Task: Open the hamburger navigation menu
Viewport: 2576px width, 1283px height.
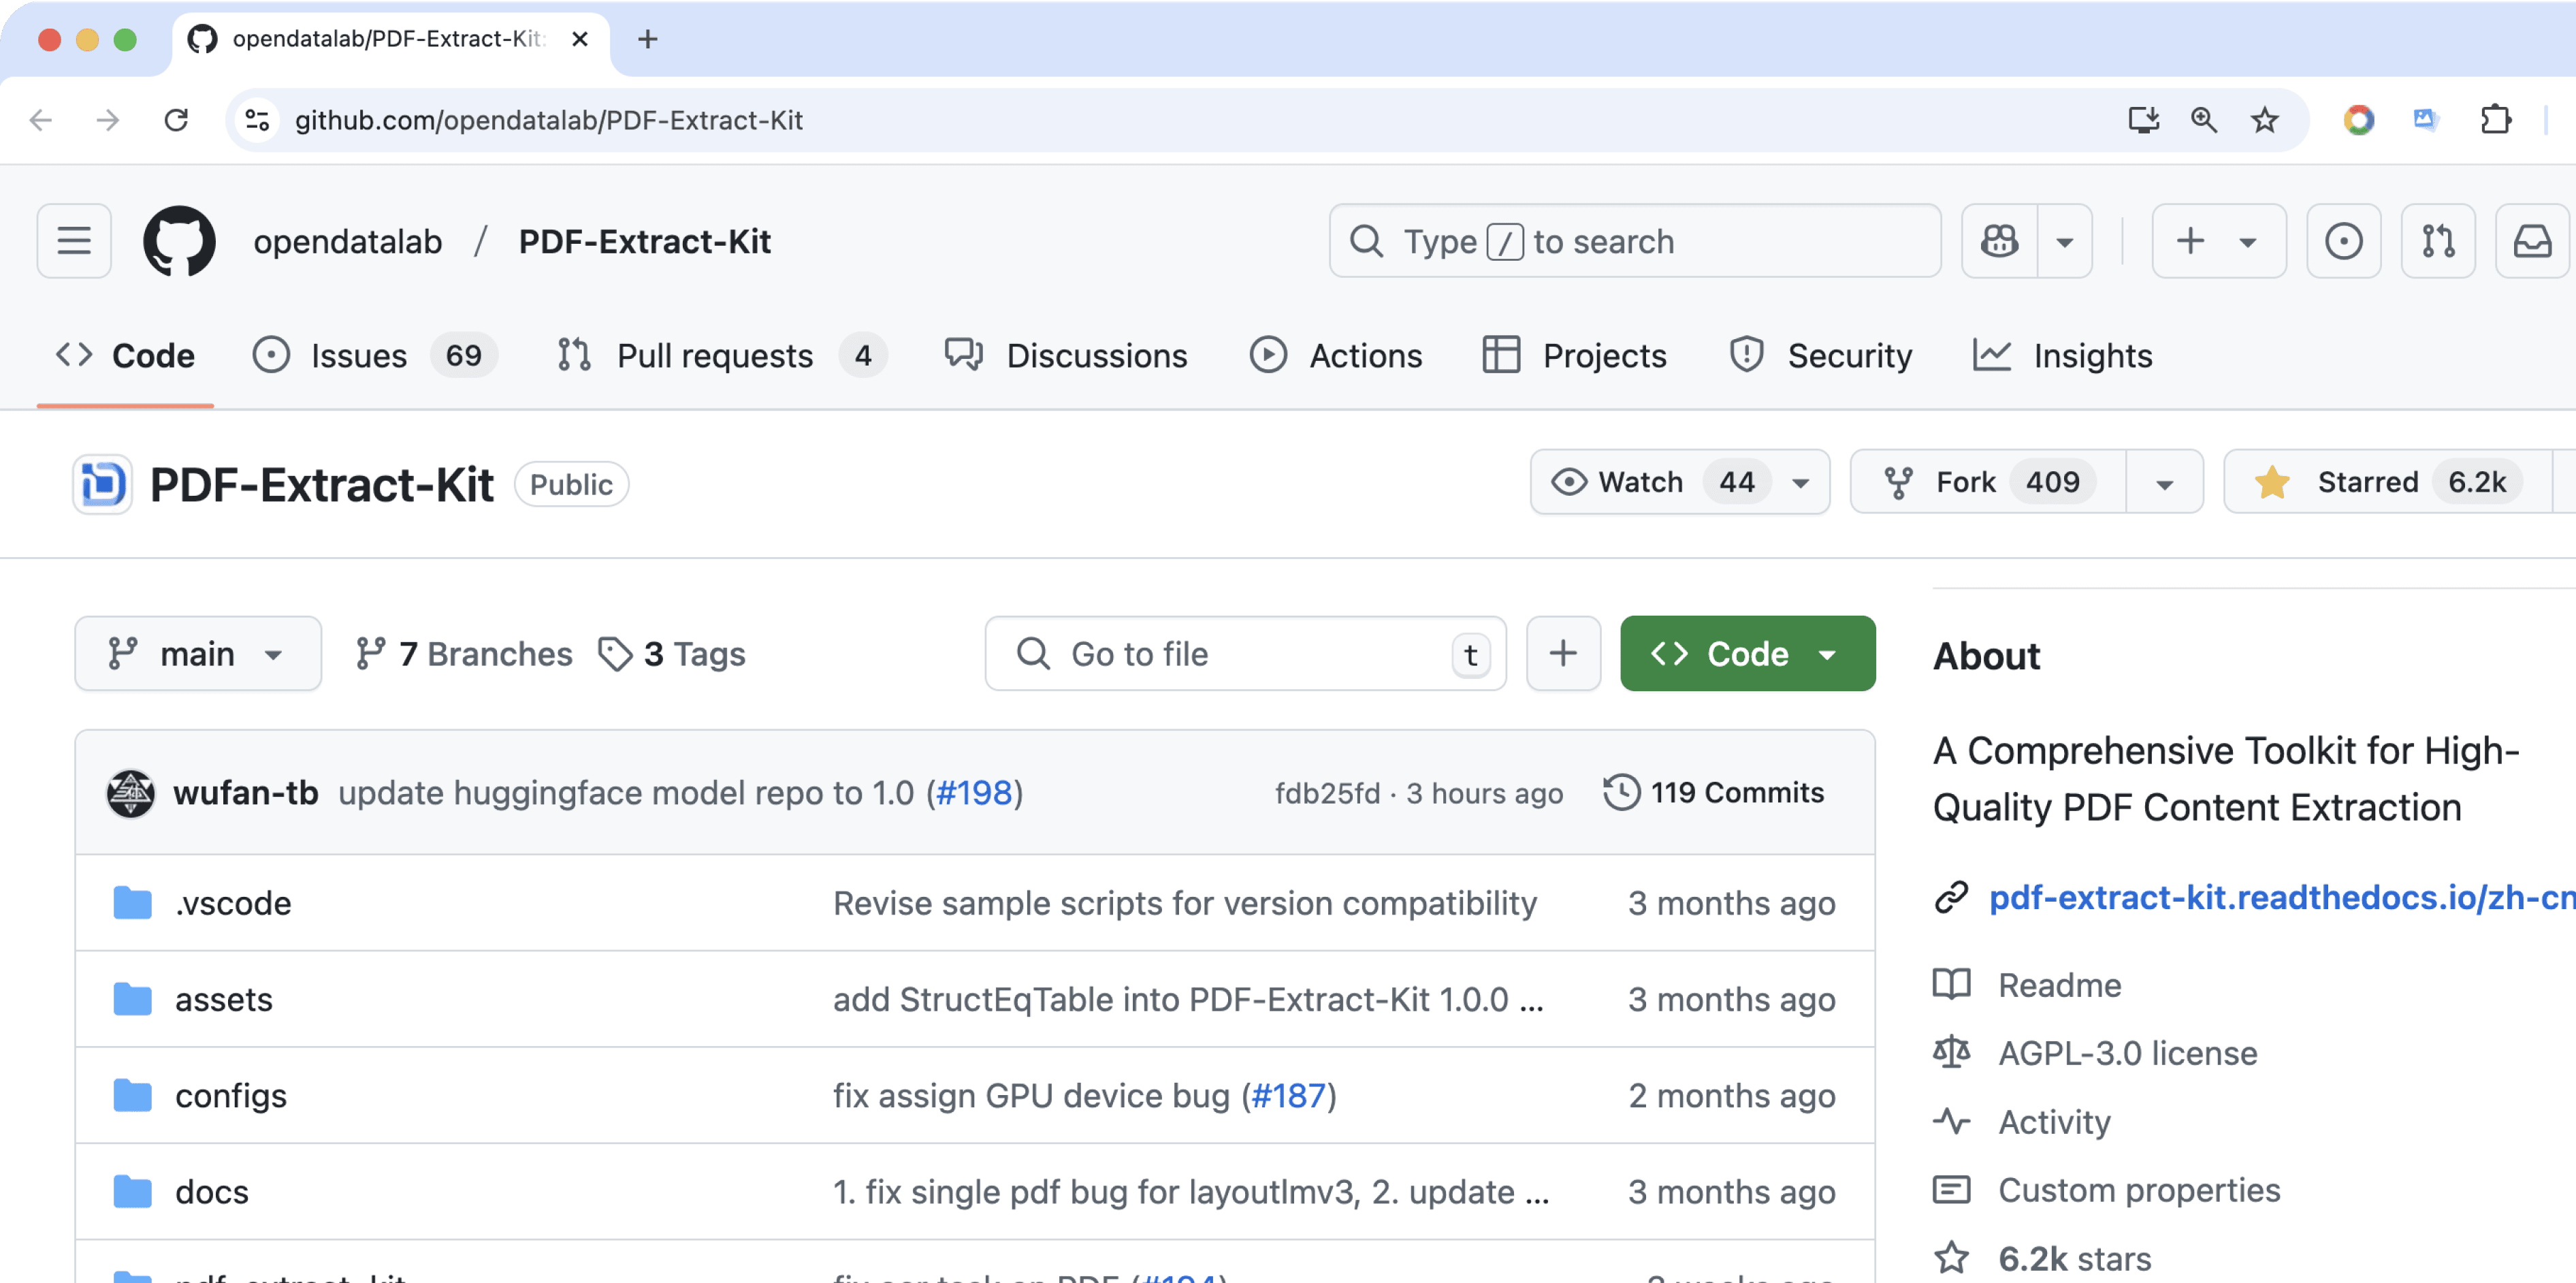Action: click(74, 241)
